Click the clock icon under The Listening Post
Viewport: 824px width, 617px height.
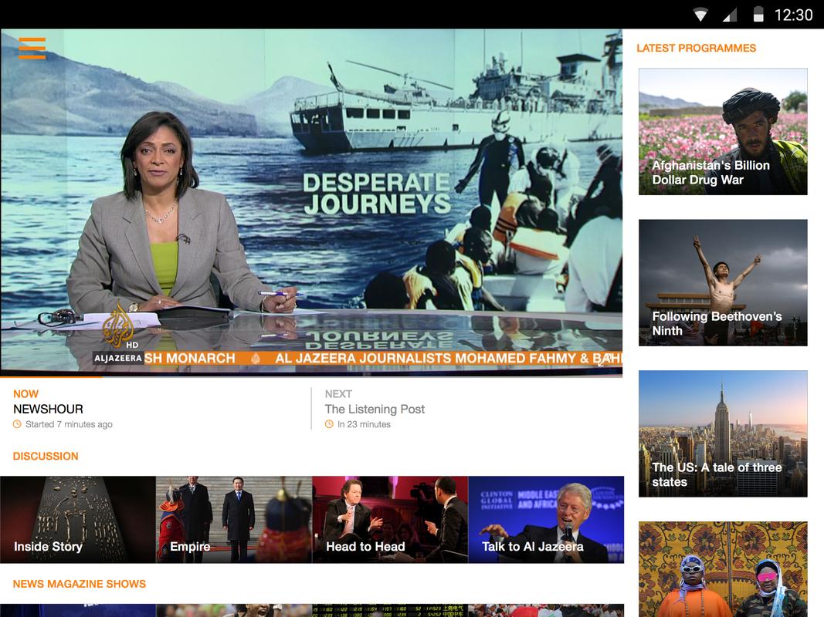click(330, 424)
